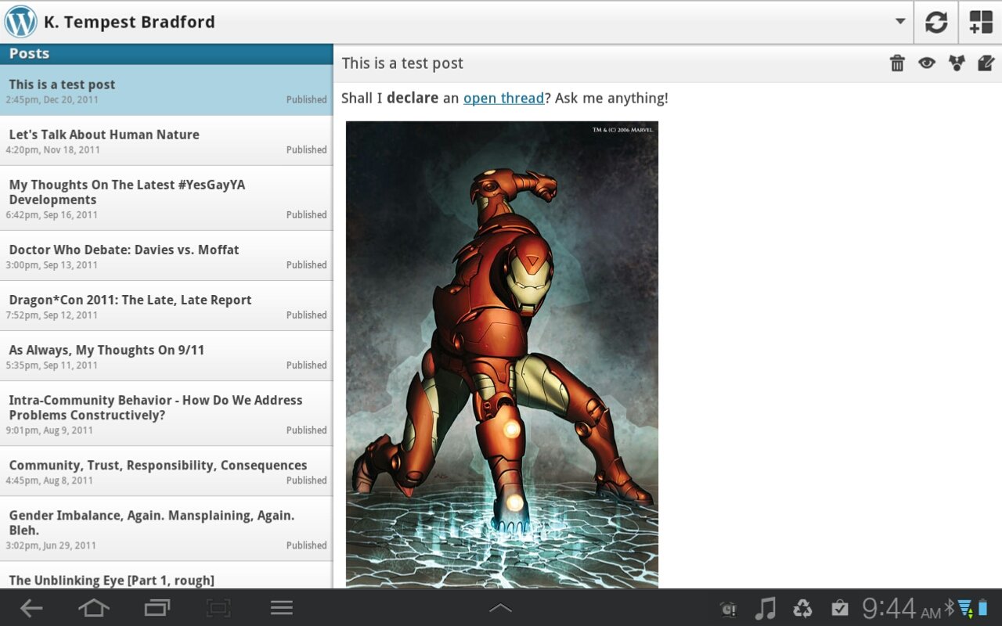Screen dimensions: 1002x626
Task: Take a screenshot with capture icon
Action: pos(218,608)
